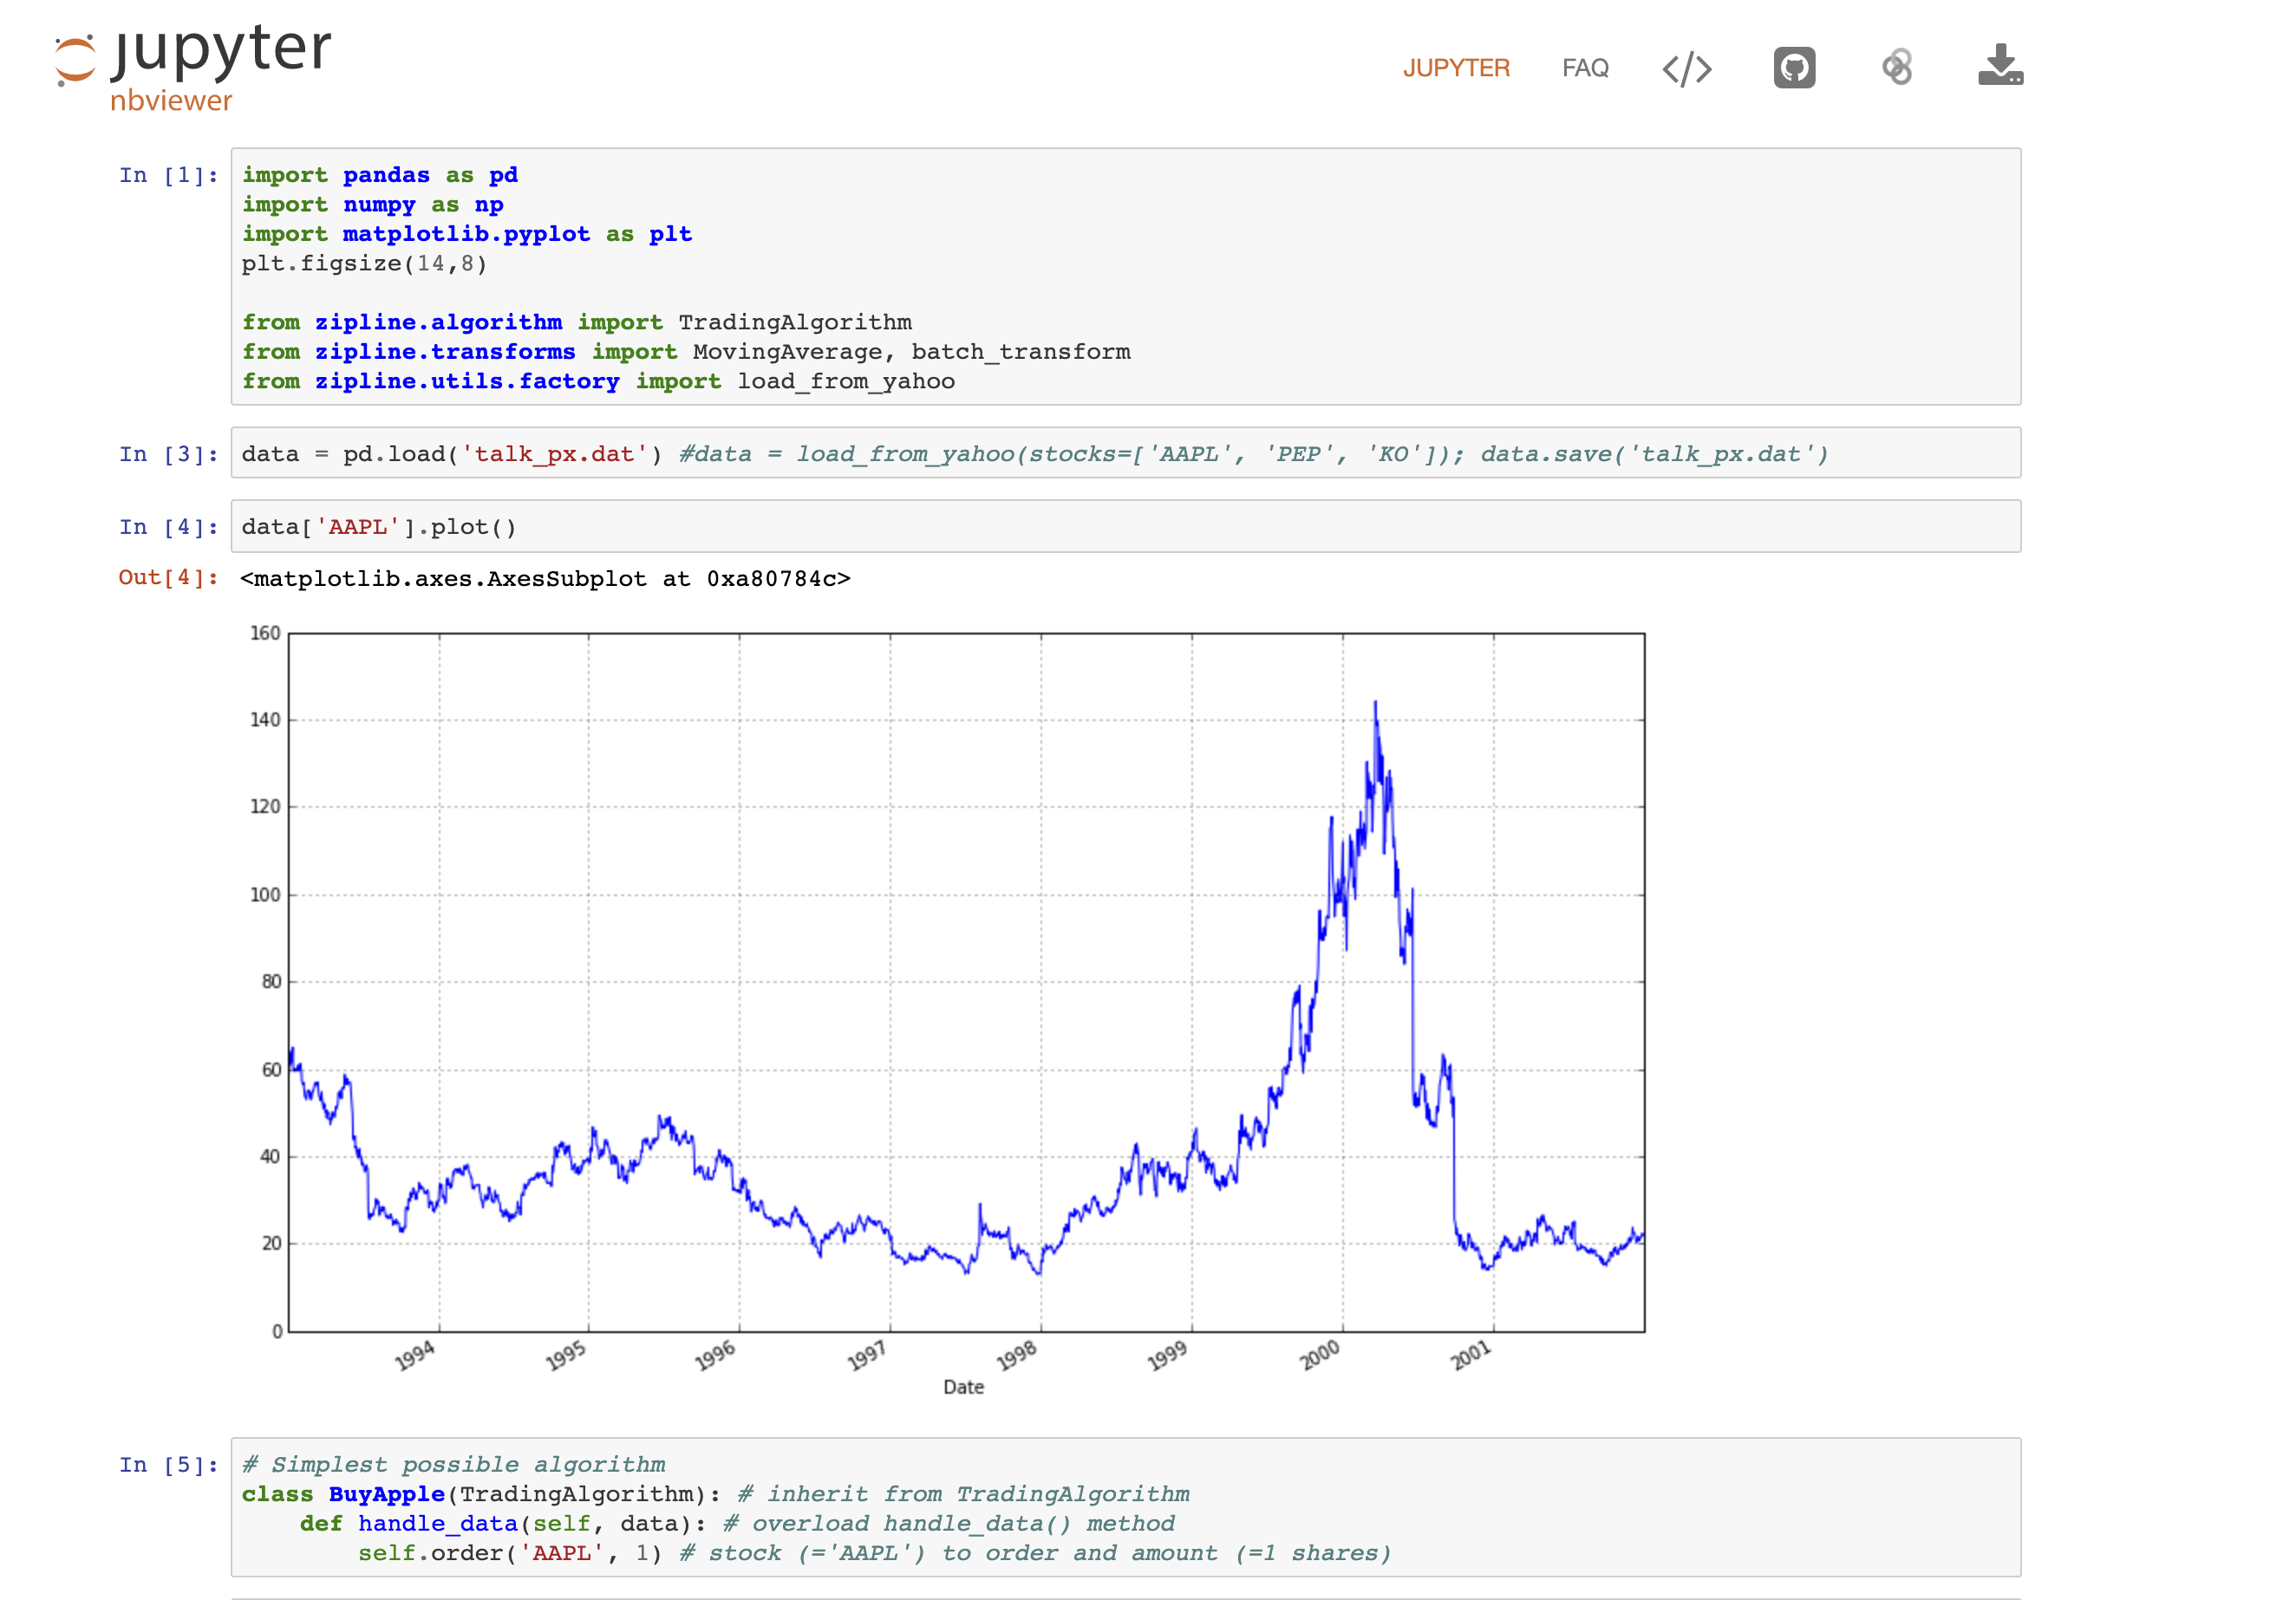Click the 1997 tick label on chart
2296x1600 pixels.
pyautogui.click(x=867, y=1356)
